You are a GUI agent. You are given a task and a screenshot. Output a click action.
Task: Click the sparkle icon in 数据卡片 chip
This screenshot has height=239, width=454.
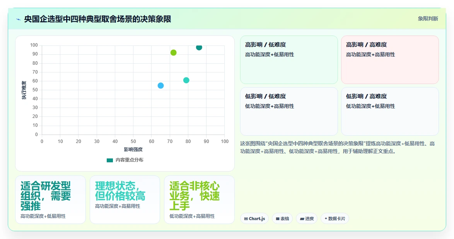326,219
